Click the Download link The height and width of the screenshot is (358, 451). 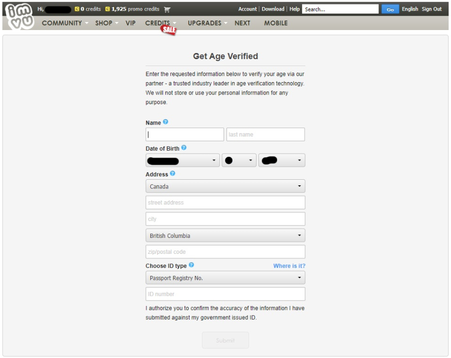point(273,9)
